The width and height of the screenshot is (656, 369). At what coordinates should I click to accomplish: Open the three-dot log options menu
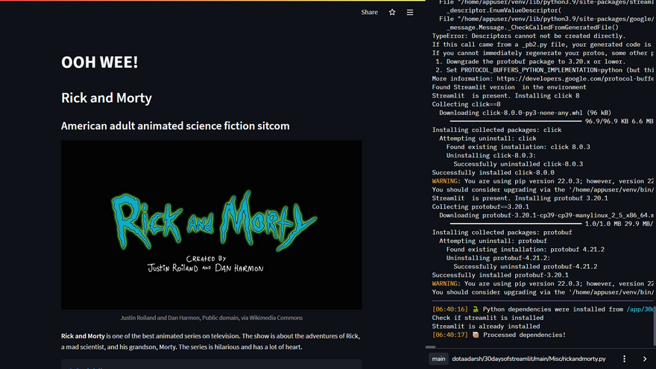click(625, 359)
